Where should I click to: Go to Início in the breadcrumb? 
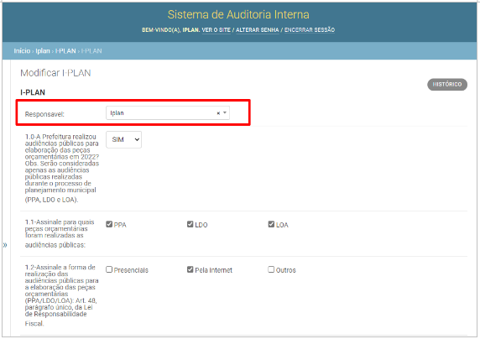coord(22,51)
